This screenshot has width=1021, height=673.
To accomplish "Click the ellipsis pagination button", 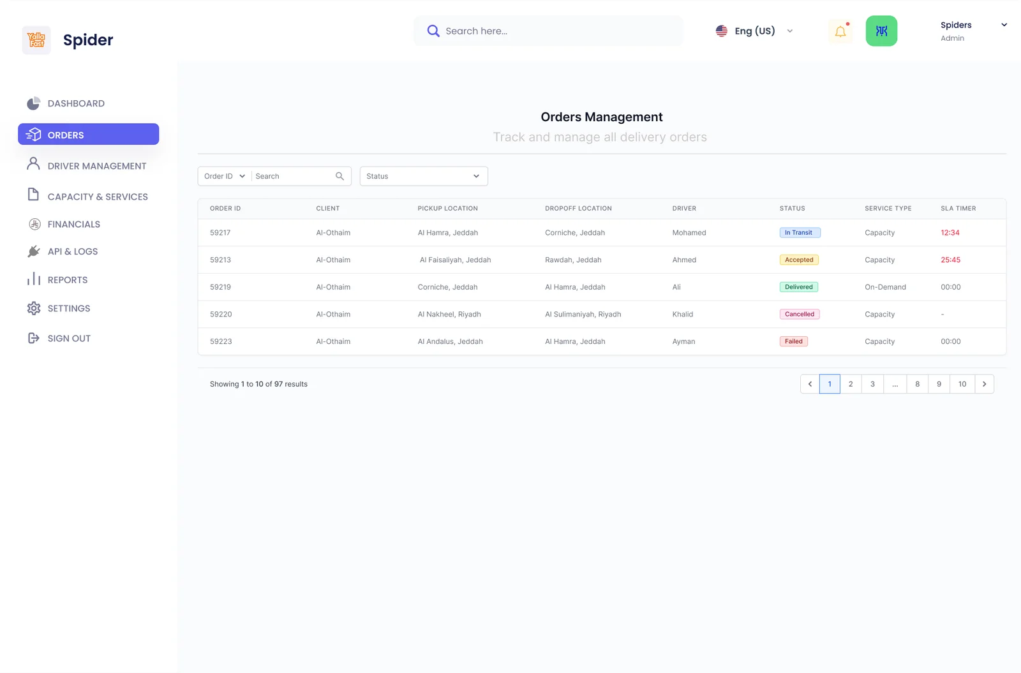I will click(x=895, y=384).
